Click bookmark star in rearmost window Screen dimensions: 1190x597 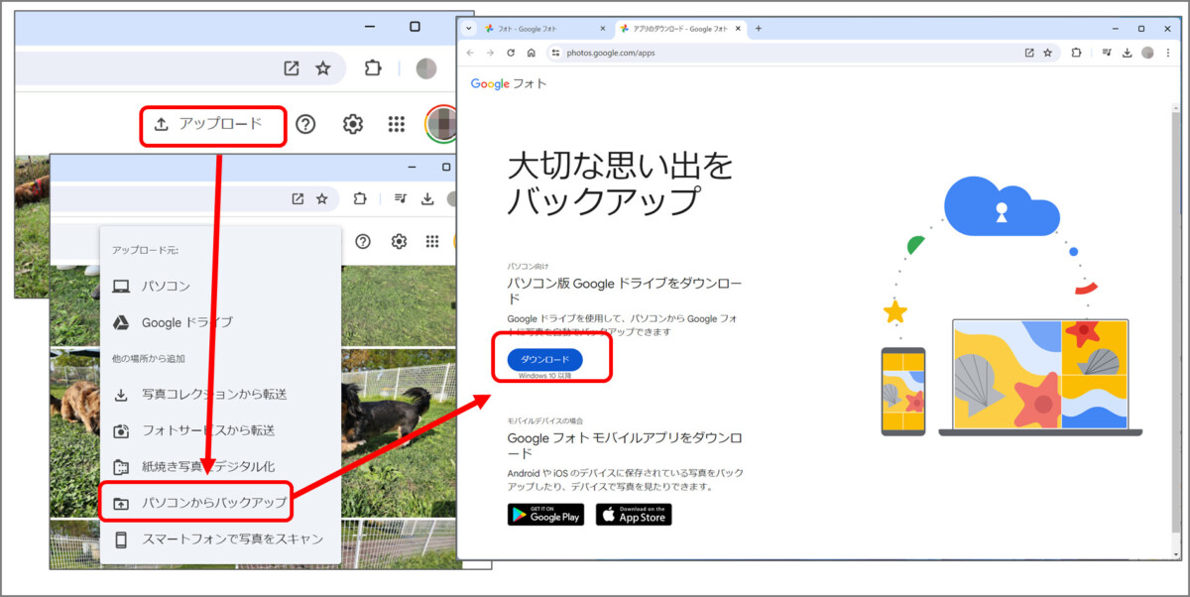(x=323, y=68)
